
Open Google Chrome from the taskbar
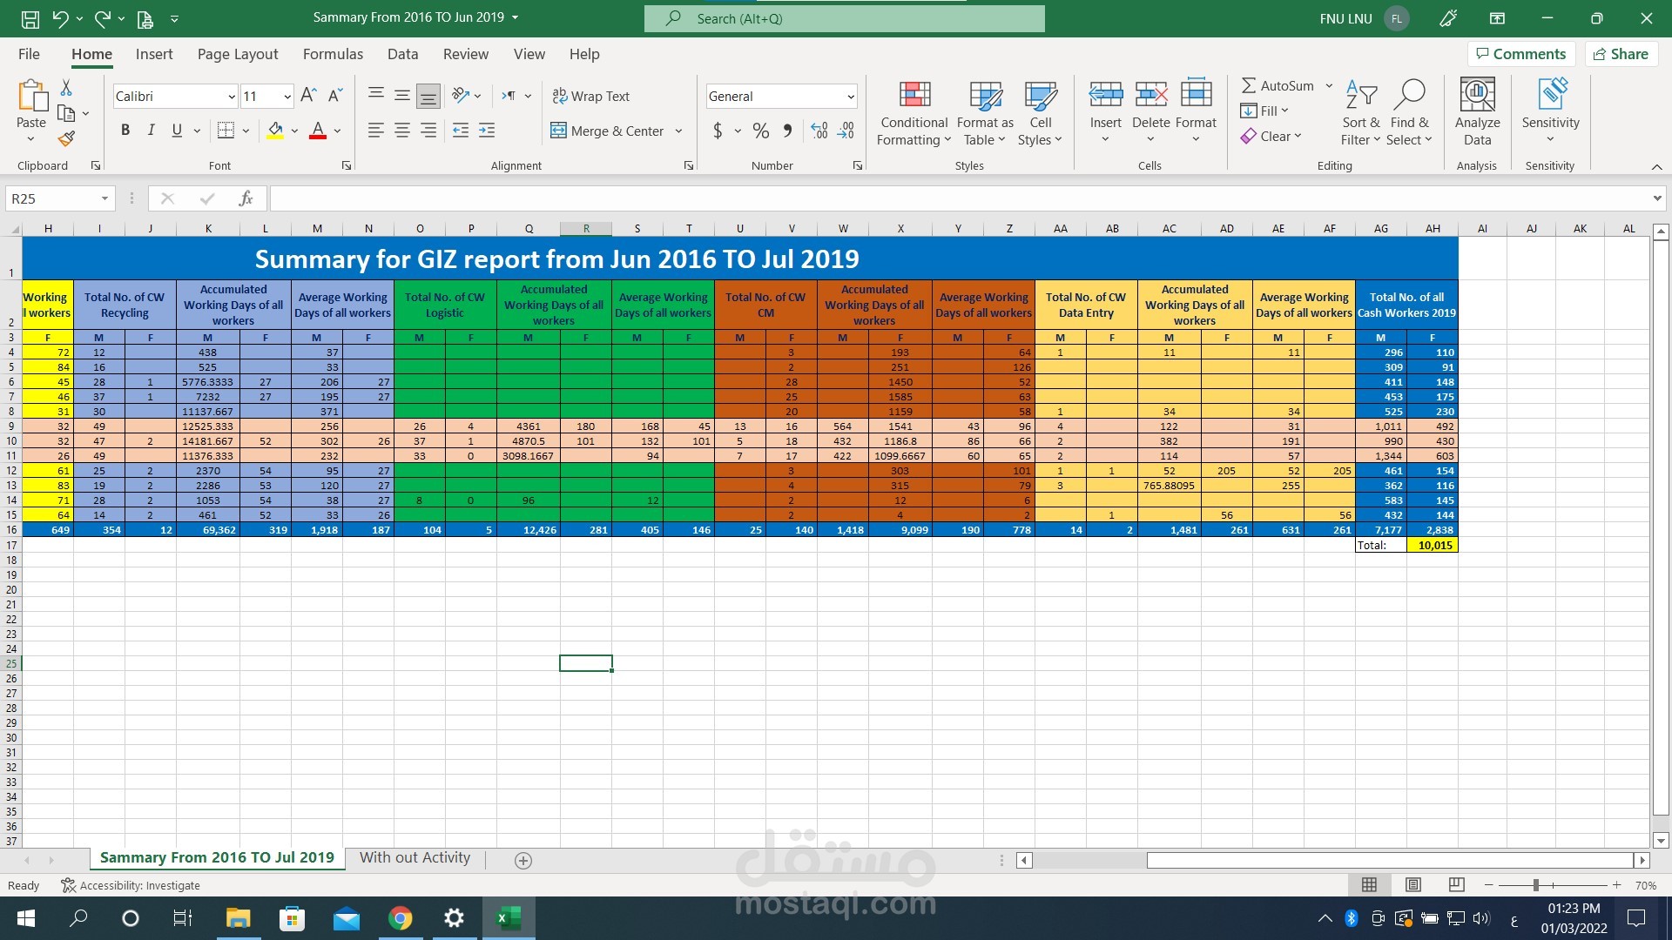coord(401,918)
